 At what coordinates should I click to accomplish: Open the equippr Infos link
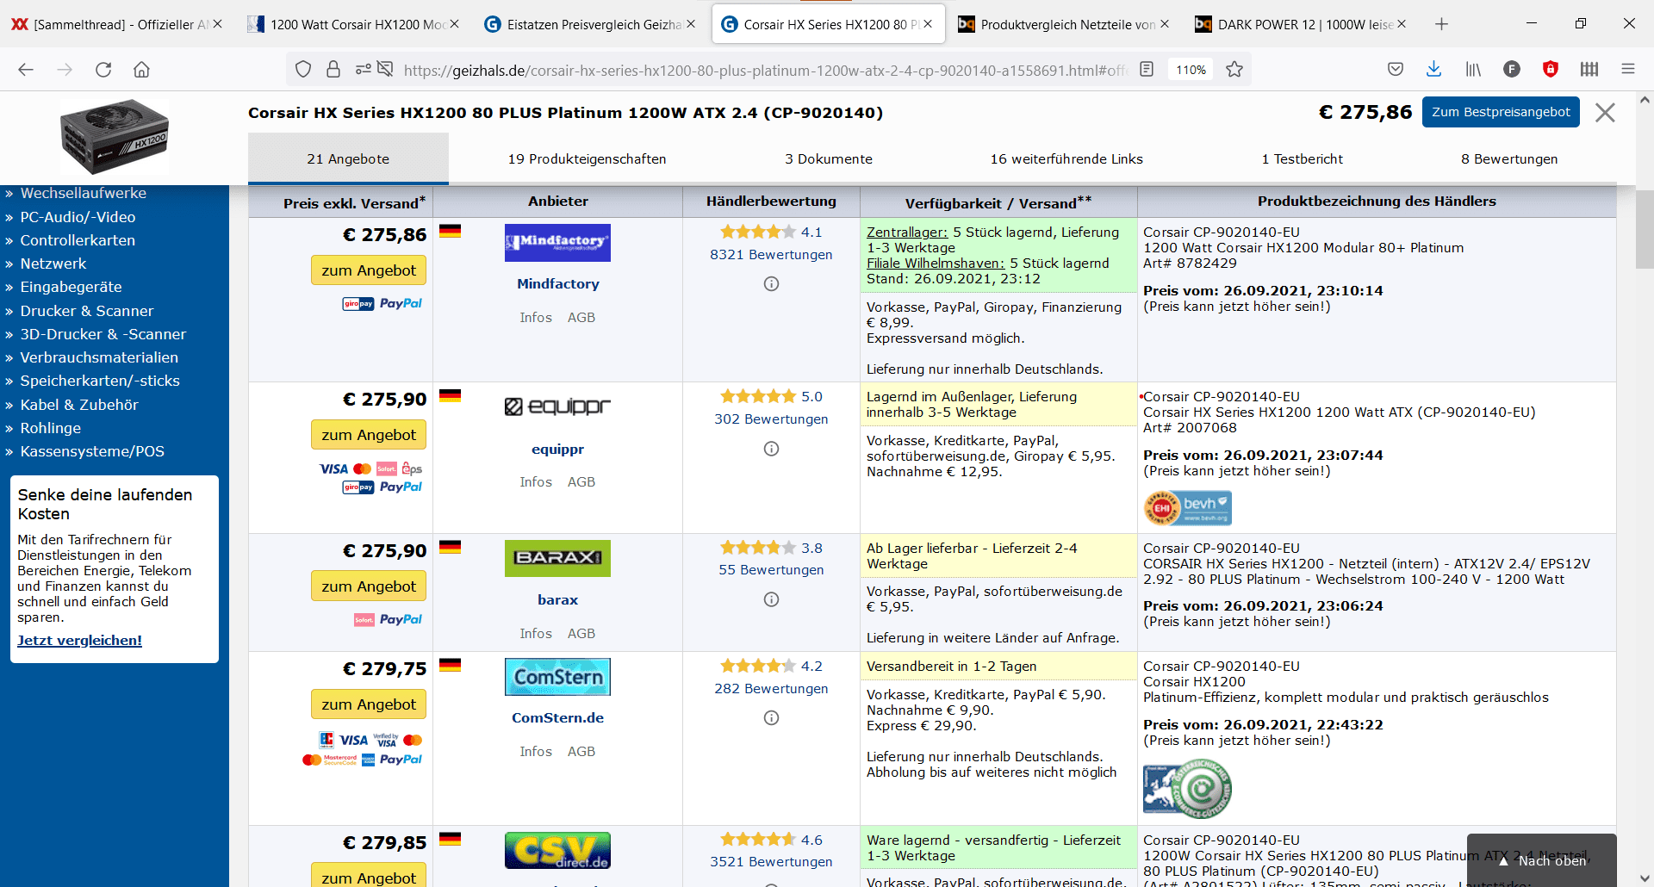(536, 482)
